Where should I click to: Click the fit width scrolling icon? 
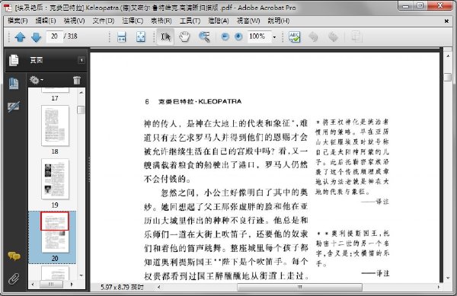pyautogui.click(x=122, y=37)
